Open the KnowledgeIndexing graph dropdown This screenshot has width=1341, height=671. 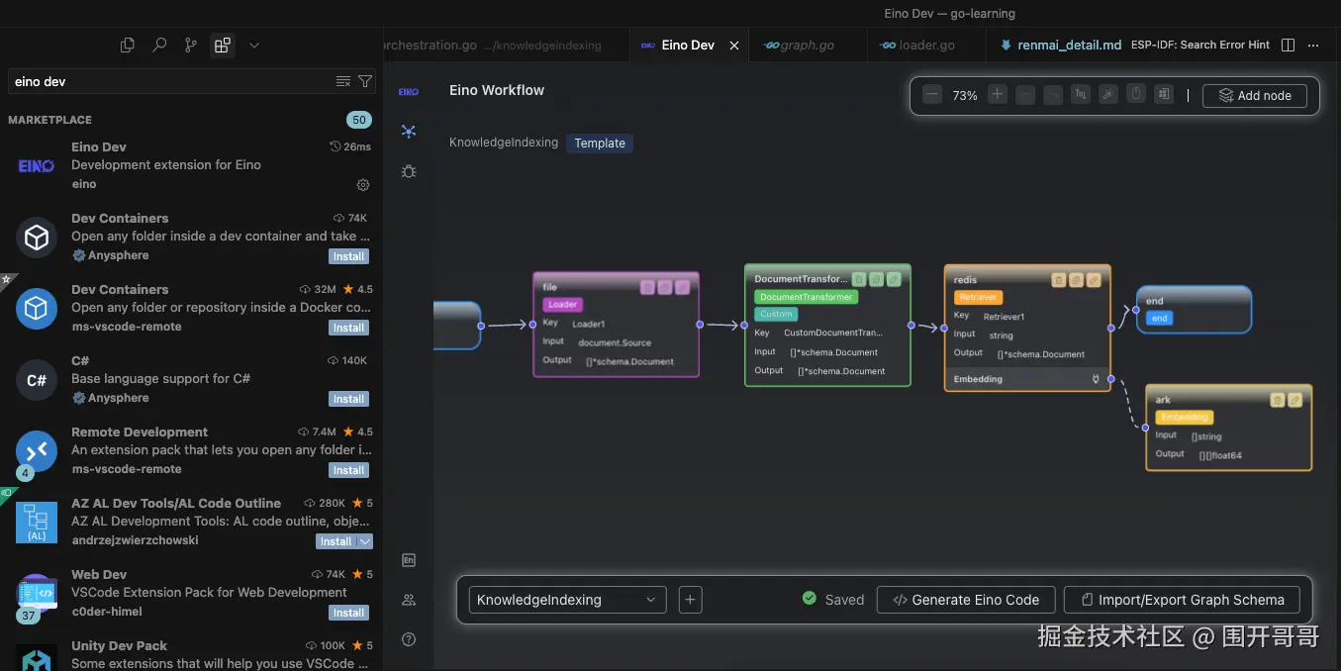[567, 600]
